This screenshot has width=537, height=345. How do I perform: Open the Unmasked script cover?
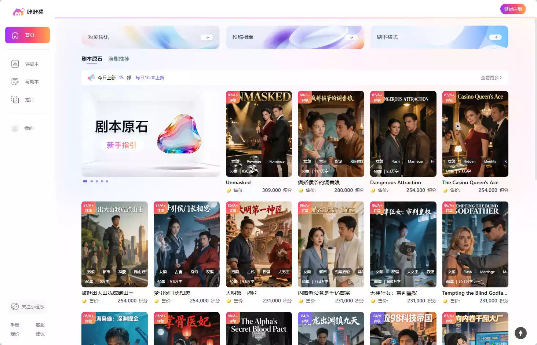point(259,134)
